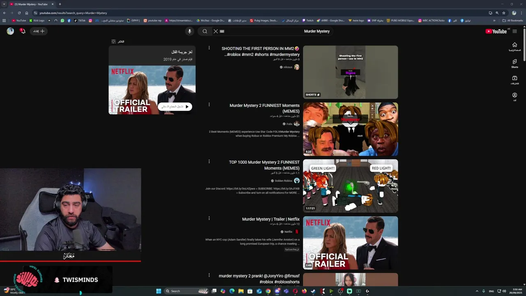Open title Murder Mystery | Trailer | Netflix
Screen dimensions: 526x296
point(271,219)
